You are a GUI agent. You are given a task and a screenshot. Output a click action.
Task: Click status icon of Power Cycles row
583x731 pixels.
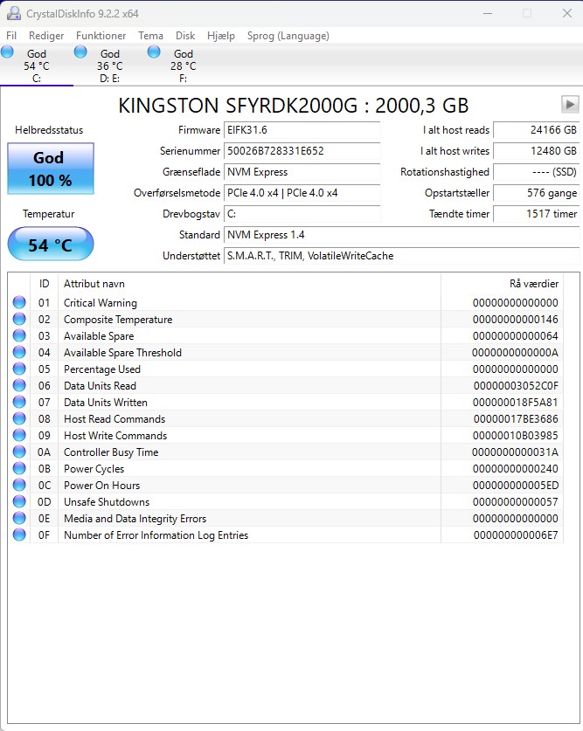coord(19,468)
